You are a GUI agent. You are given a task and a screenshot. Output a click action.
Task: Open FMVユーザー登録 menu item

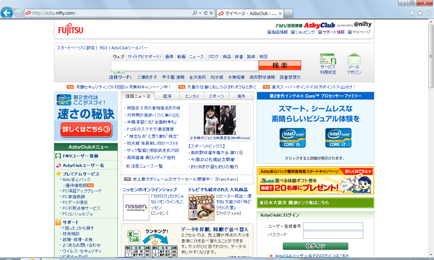pyautogui.click(x=80, y=156)
